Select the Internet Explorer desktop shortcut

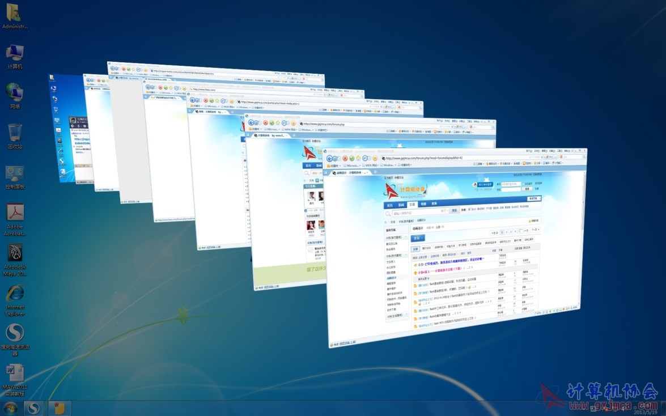tap(15, 300)
